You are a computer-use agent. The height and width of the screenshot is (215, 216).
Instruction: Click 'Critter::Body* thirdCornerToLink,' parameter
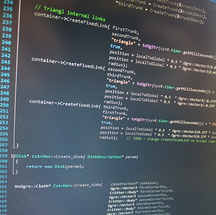coord(139,208)
